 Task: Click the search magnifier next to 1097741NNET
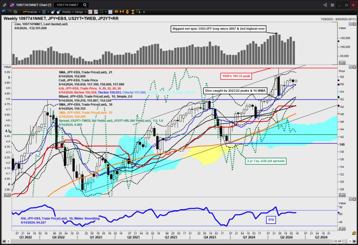tap(85, 5)
